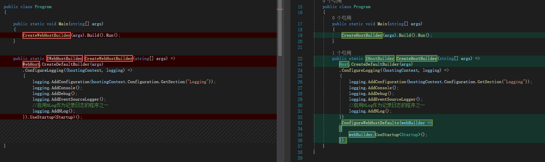The height and width of the screenshot is (162, 545).
Task: Click '}).UseStartup<Startup>();' line in left pane
Action: (52, 117)
